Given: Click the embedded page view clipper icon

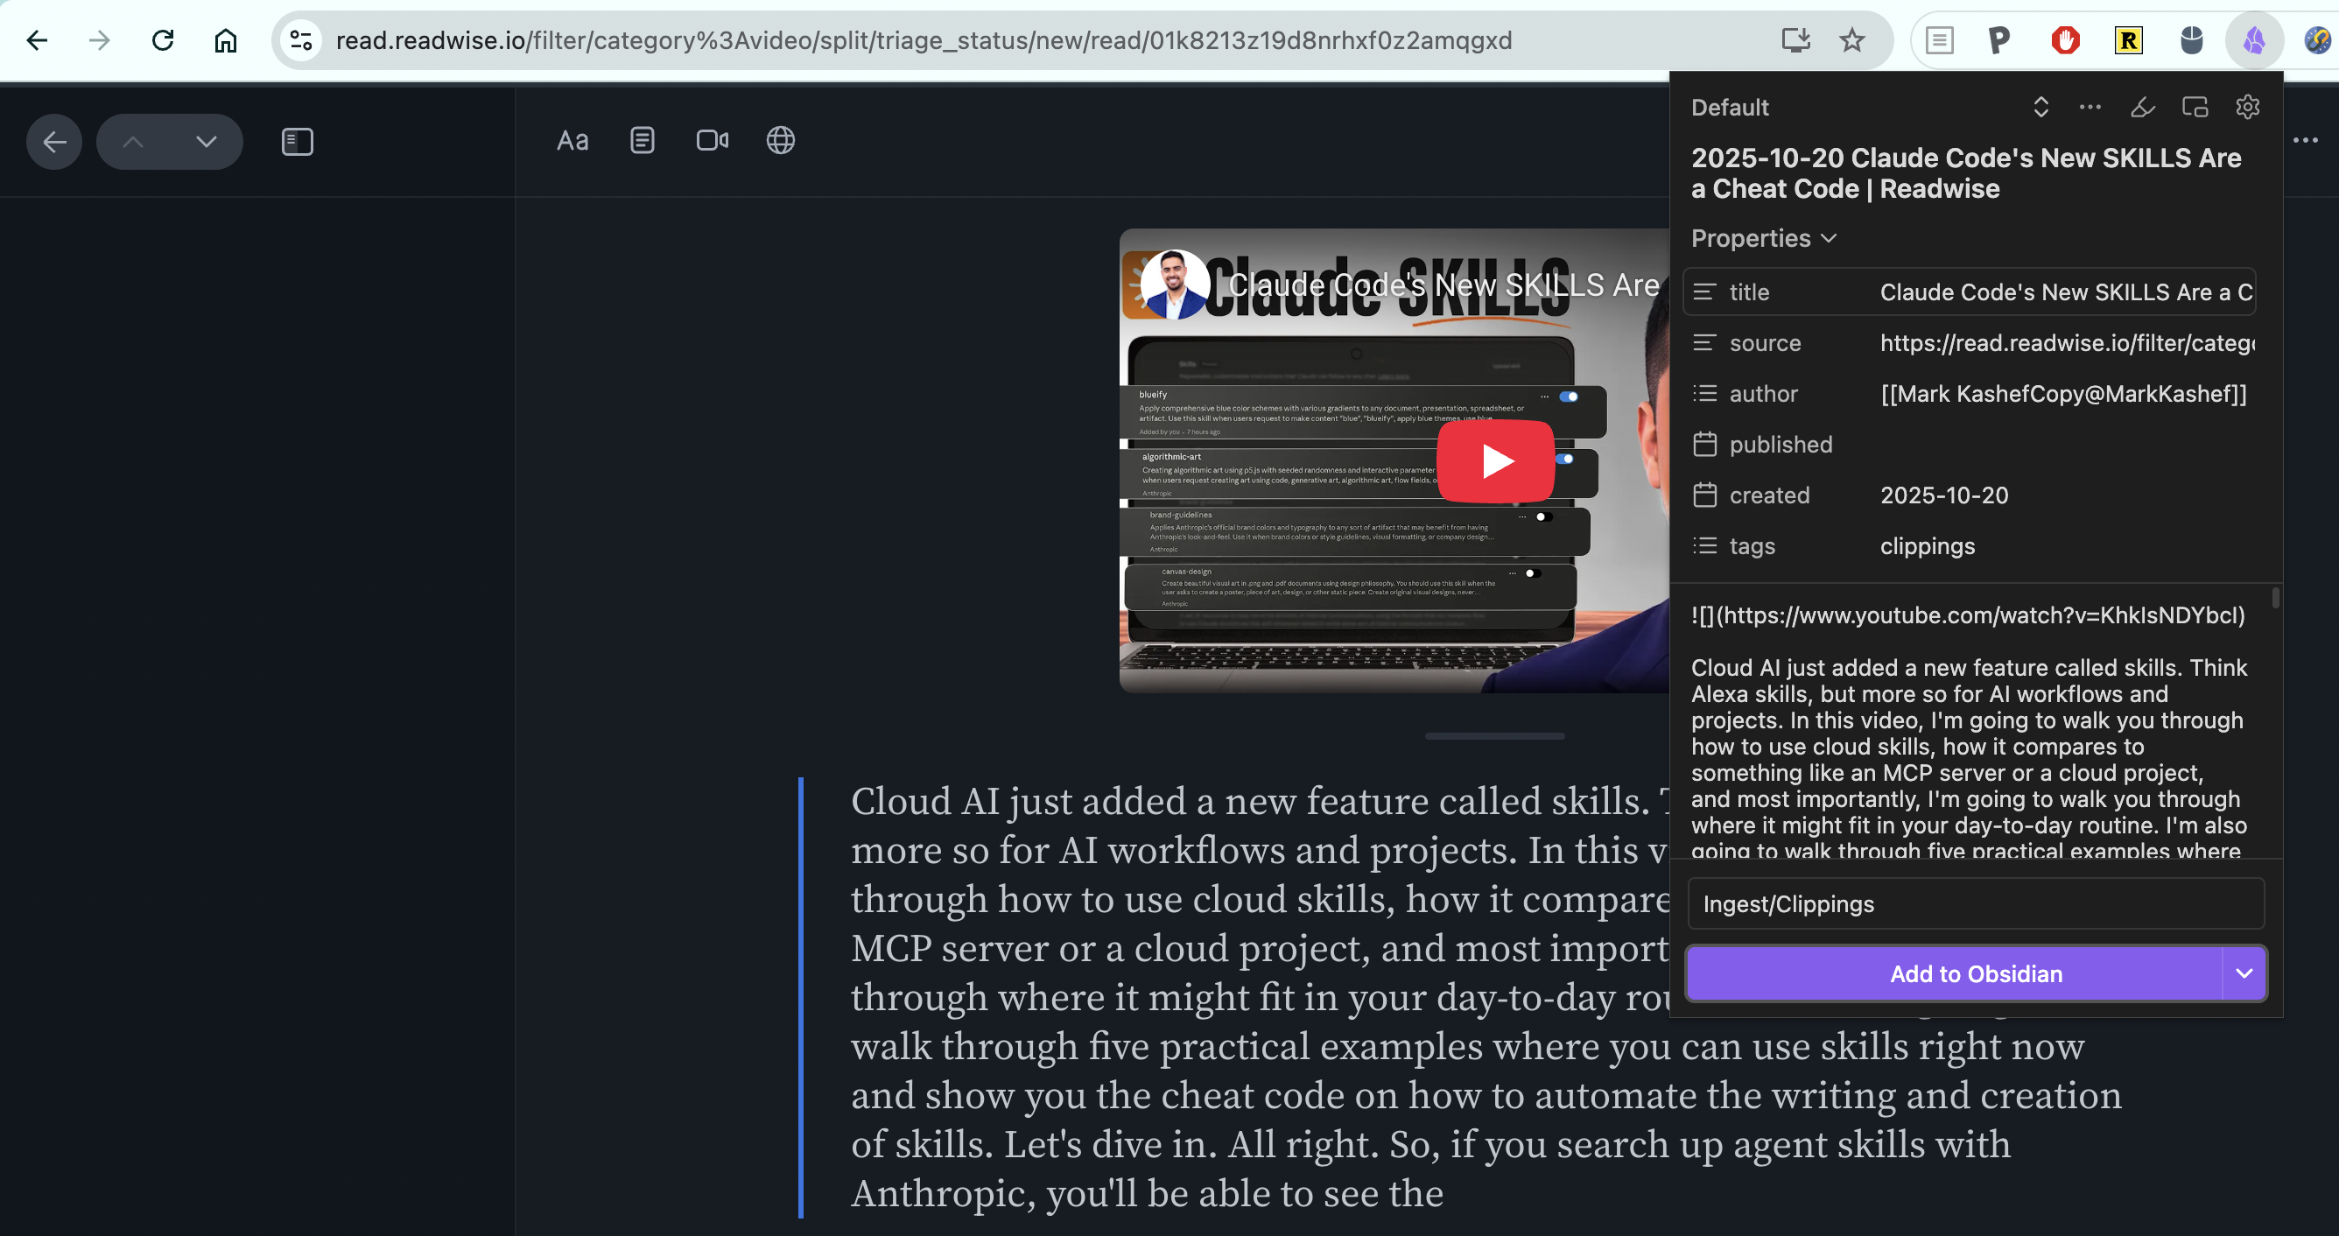Looking at the screenshot, I should (2195, 107).
